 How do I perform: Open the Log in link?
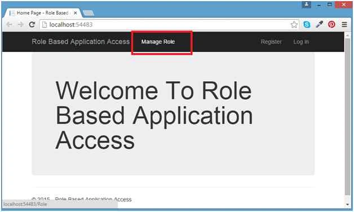point(301,42)
